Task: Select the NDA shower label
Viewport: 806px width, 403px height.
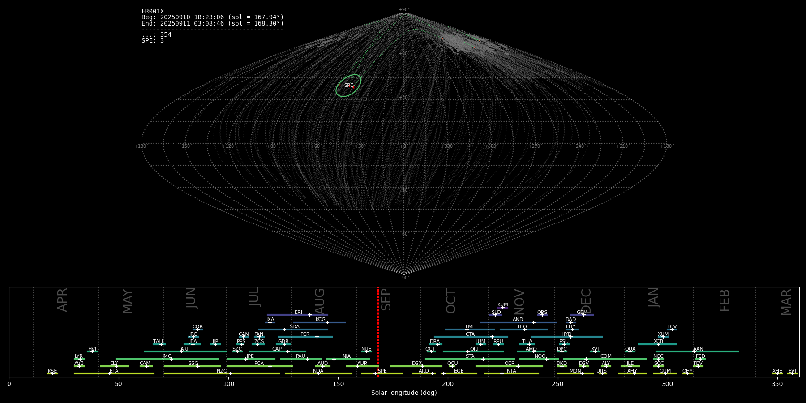Action: [x=318, y=371]
